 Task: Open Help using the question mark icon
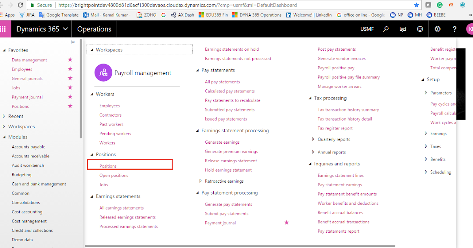(454, 29)
